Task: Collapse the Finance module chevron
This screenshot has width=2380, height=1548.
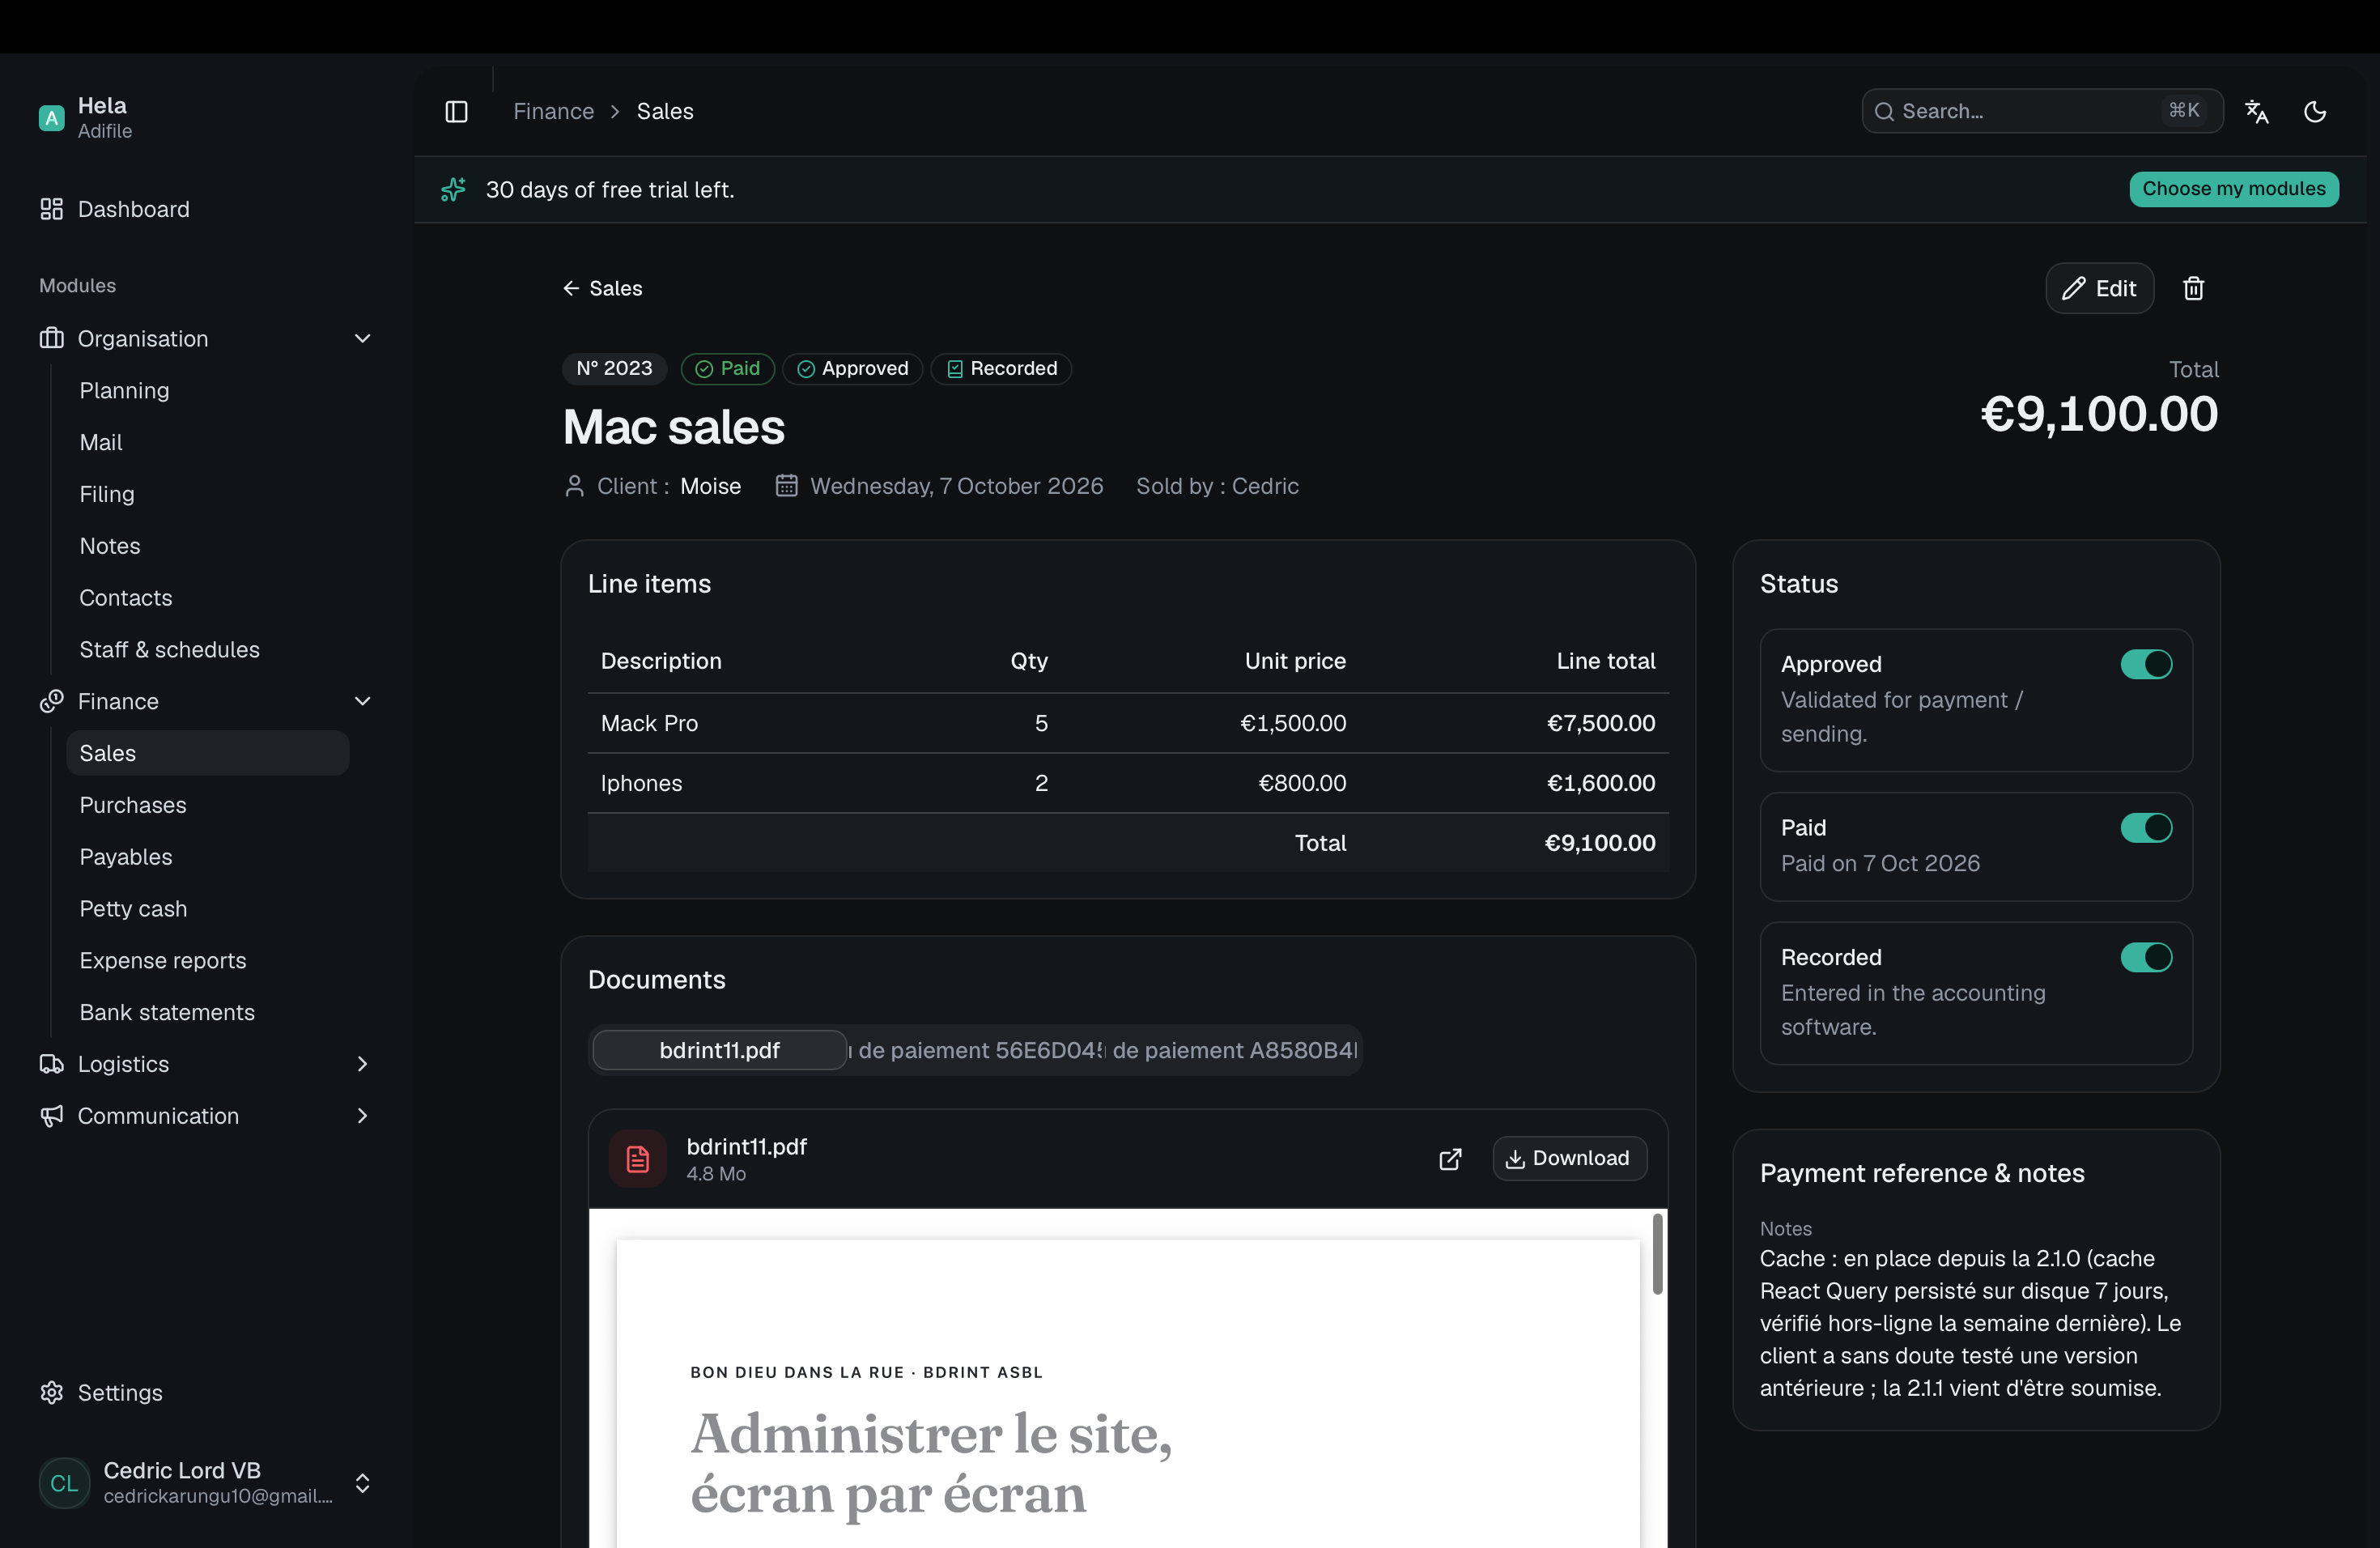Action: [x=363, y=701]
